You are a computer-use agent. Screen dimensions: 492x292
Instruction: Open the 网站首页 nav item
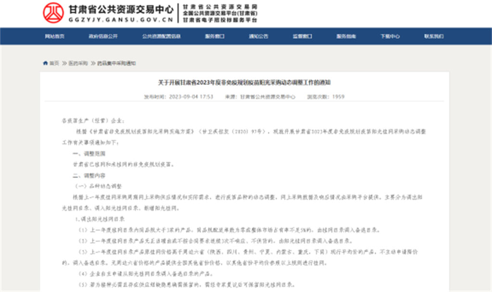(x=55, y=36)
